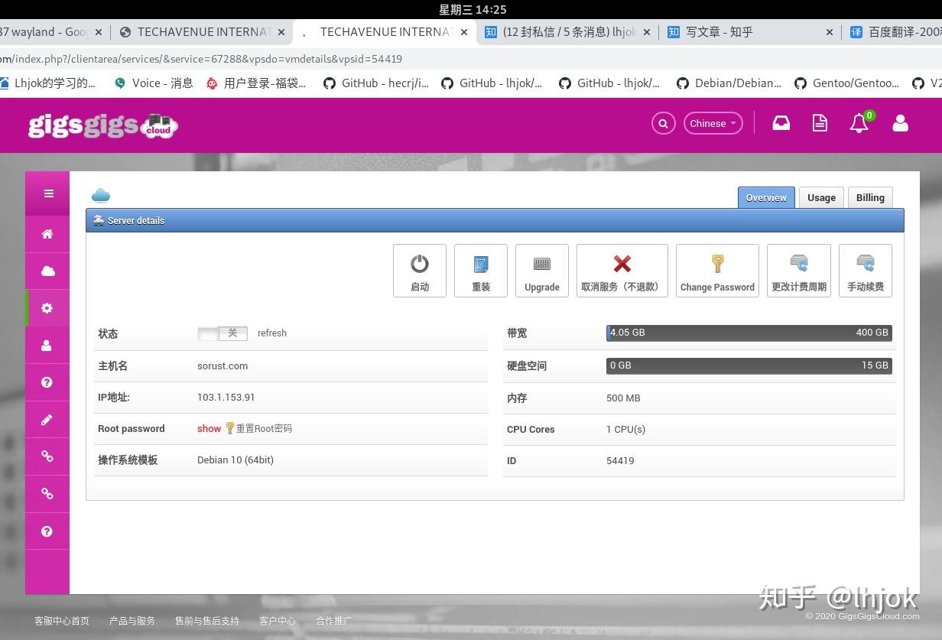Select the home icon in the sidebar
Screen dimensions: 942x640
point(47,233)
